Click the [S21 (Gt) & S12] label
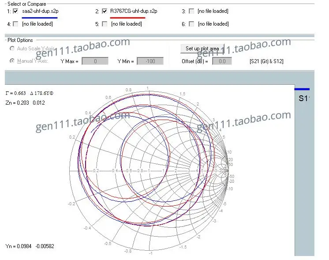 (266, 61)
